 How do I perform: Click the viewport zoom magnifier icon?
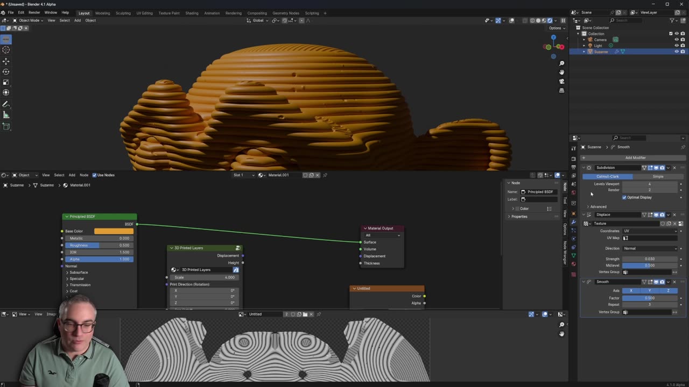(x=561, y=63)
